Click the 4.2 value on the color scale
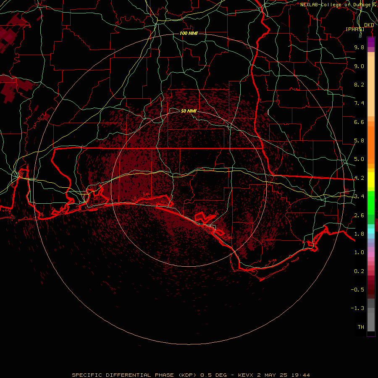Viewport: 378px width, 378px height. tap(359, 178)
